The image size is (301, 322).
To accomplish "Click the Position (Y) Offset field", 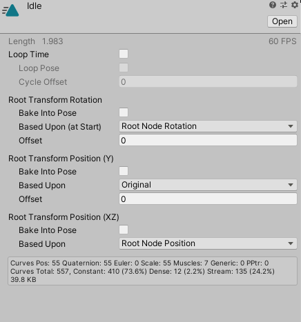I will pyautogui.click(x=208, y=199).
